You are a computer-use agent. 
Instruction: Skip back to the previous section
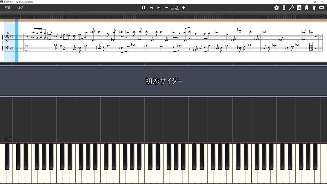pos(151,8)
